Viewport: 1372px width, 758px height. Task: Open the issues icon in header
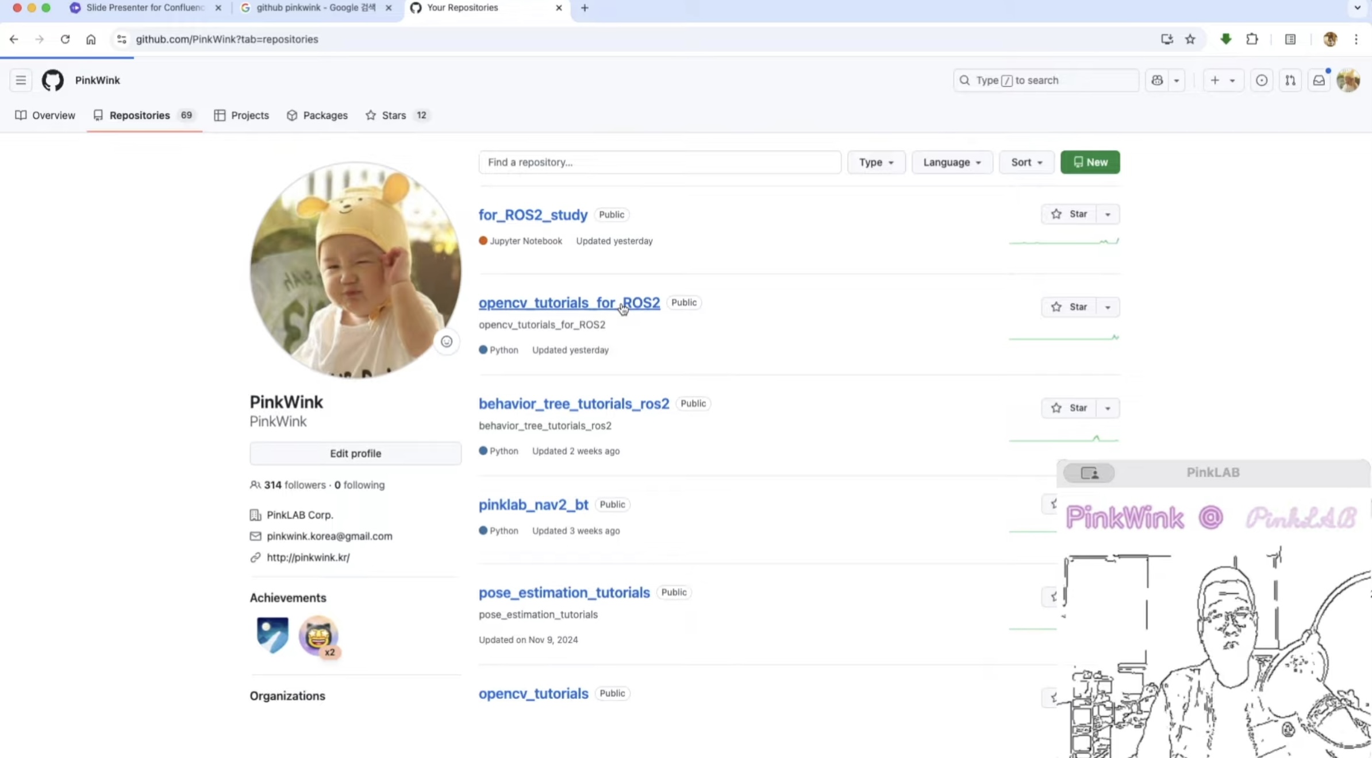point(1261,80)
